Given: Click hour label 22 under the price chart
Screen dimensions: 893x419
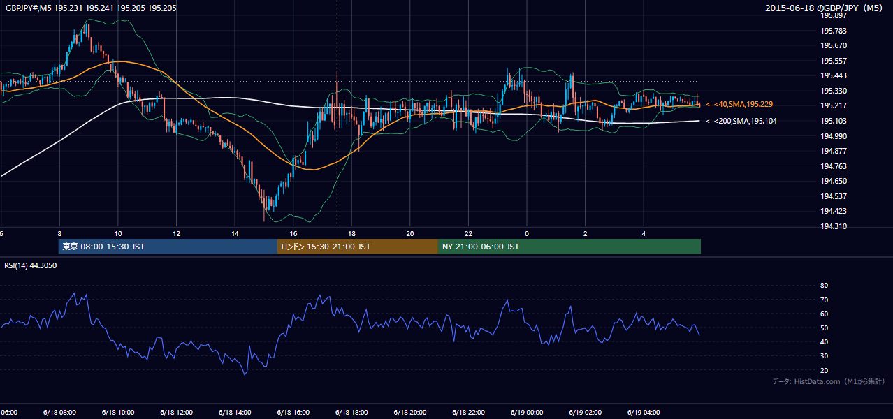Looking at the screenshot, I should [469, 234].
